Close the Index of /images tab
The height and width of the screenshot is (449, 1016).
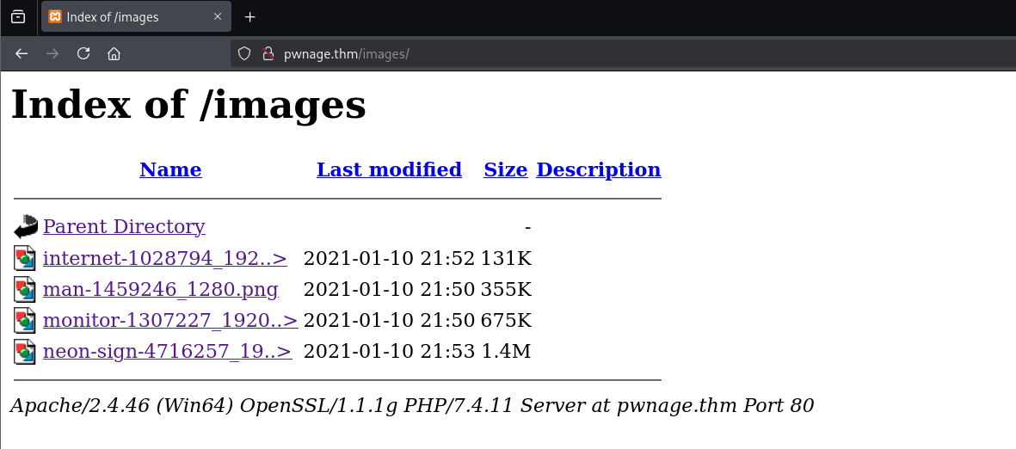pyautogui.click(x=218, y=17)
